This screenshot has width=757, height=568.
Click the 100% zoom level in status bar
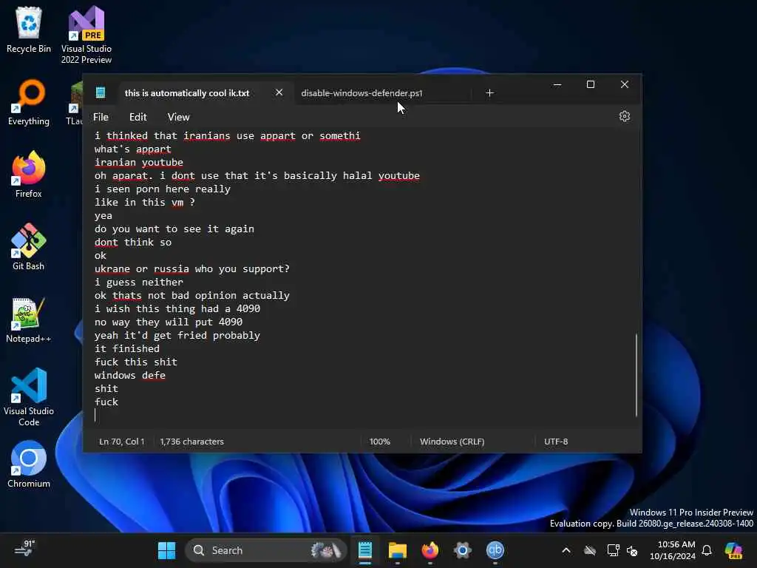pyautogui.click(x=379, y=442)
